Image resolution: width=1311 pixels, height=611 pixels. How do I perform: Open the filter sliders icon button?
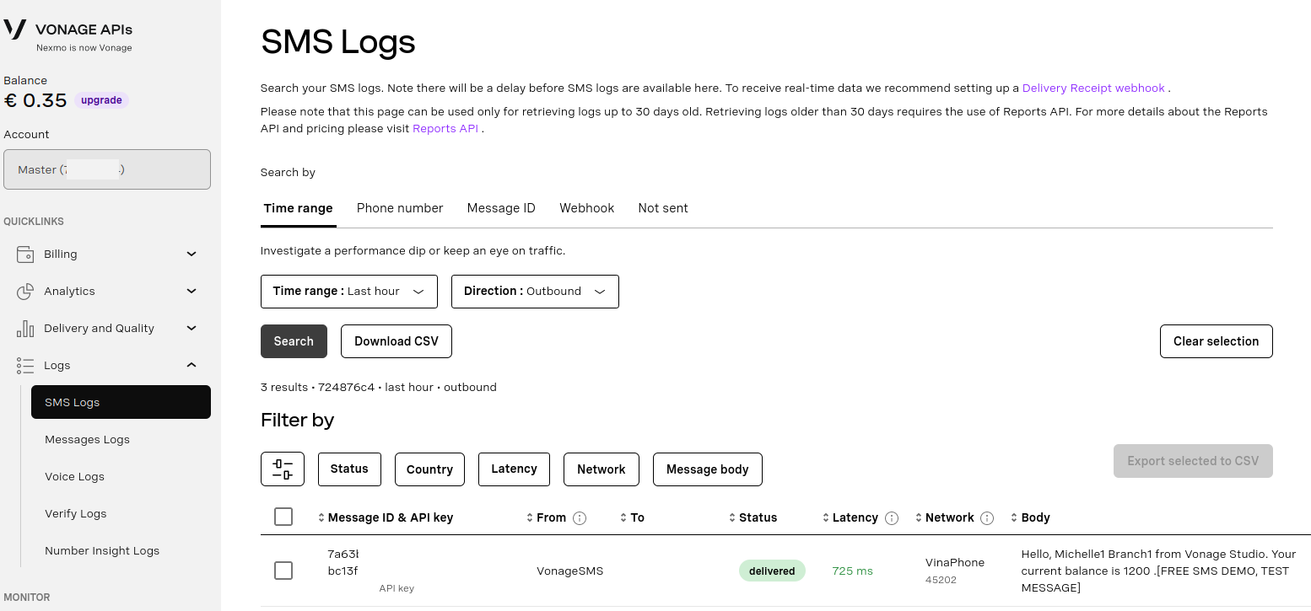click(x=283, y=469)
